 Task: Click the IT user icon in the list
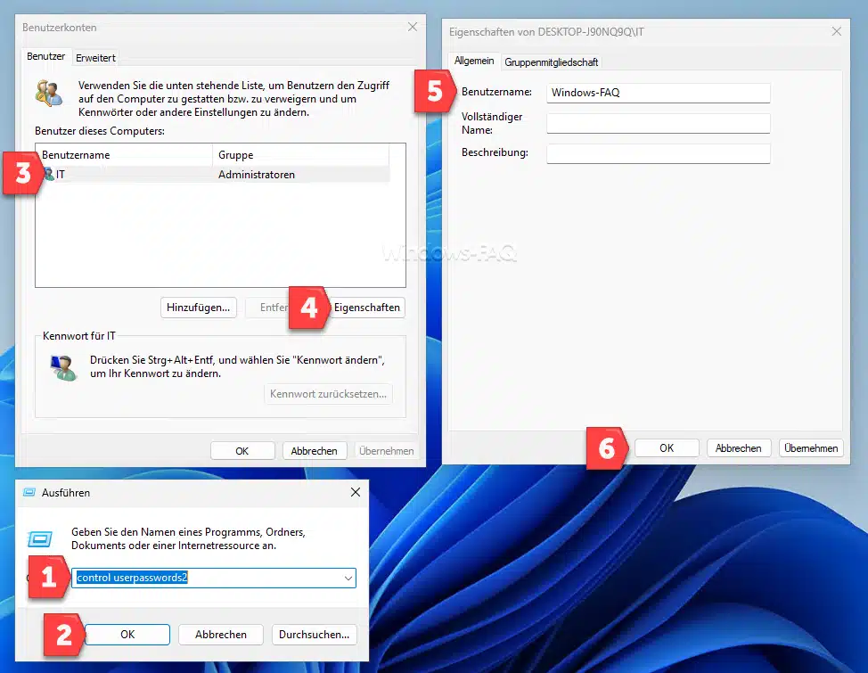click(49, 174)
